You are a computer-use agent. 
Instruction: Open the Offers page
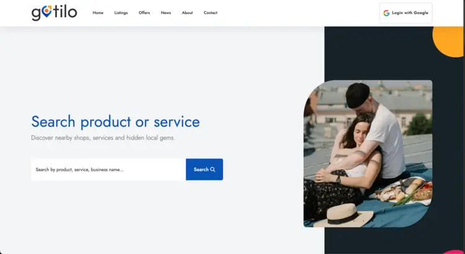[x=144, y=13]
